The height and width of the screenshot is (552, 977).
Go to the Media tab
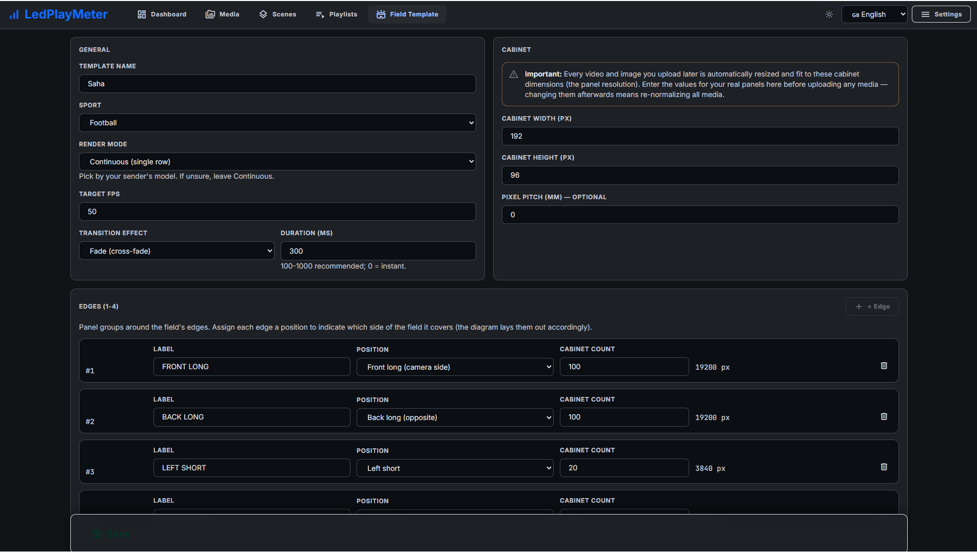(x=223, y=14)
